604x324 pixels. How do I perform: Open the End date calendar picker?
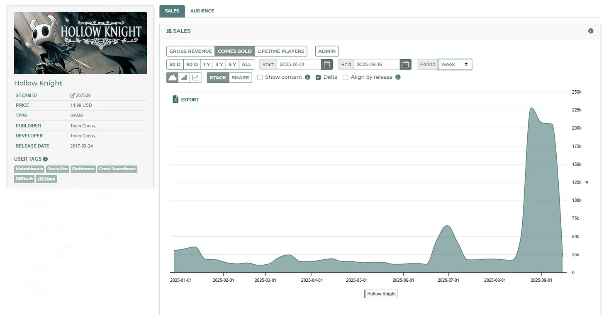406,64
